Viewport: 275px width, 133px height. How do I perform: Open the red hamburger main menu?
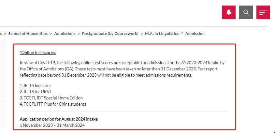[263, 12]
